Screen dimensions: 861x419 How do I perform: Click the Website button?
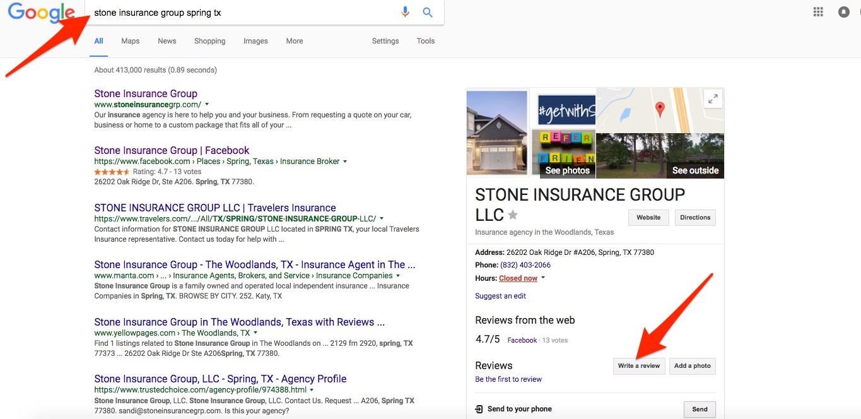click(x=648, y=218)
